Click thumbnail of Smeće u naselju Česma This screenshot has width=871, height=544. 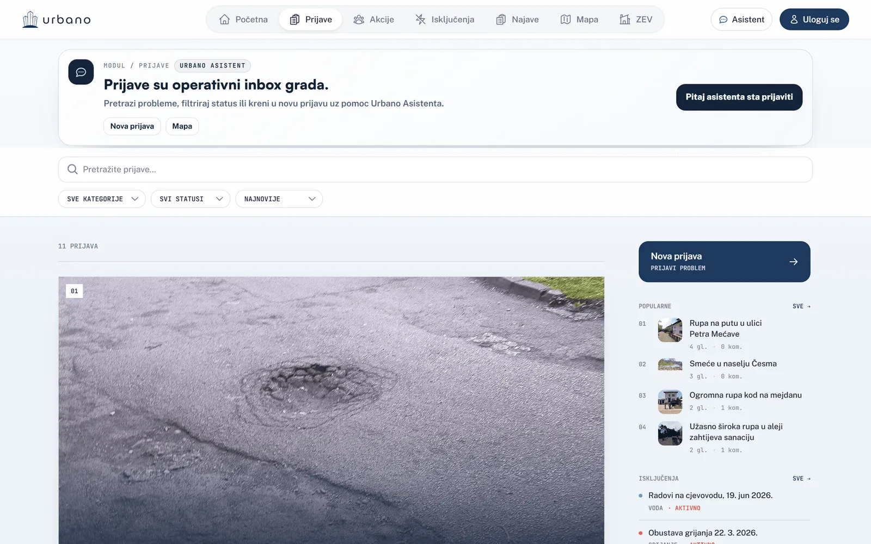point(670,364)
